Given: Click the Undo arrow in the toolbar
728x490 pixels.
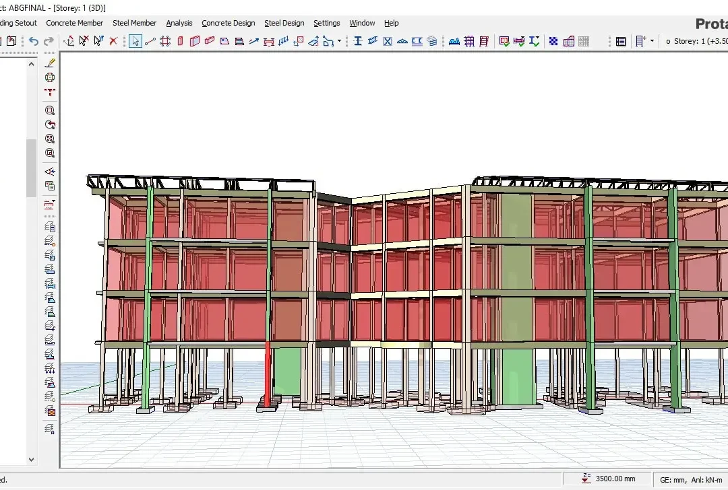Looking at the screenshot, I should (34, 41).
